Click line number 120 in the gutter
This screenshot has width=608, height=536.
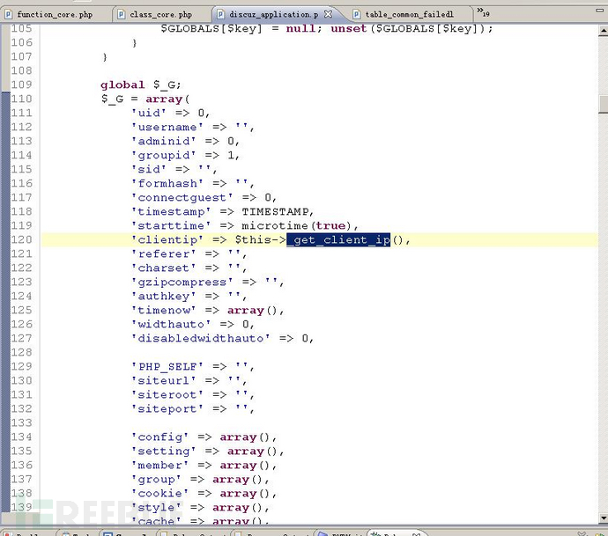pos(21,239)
